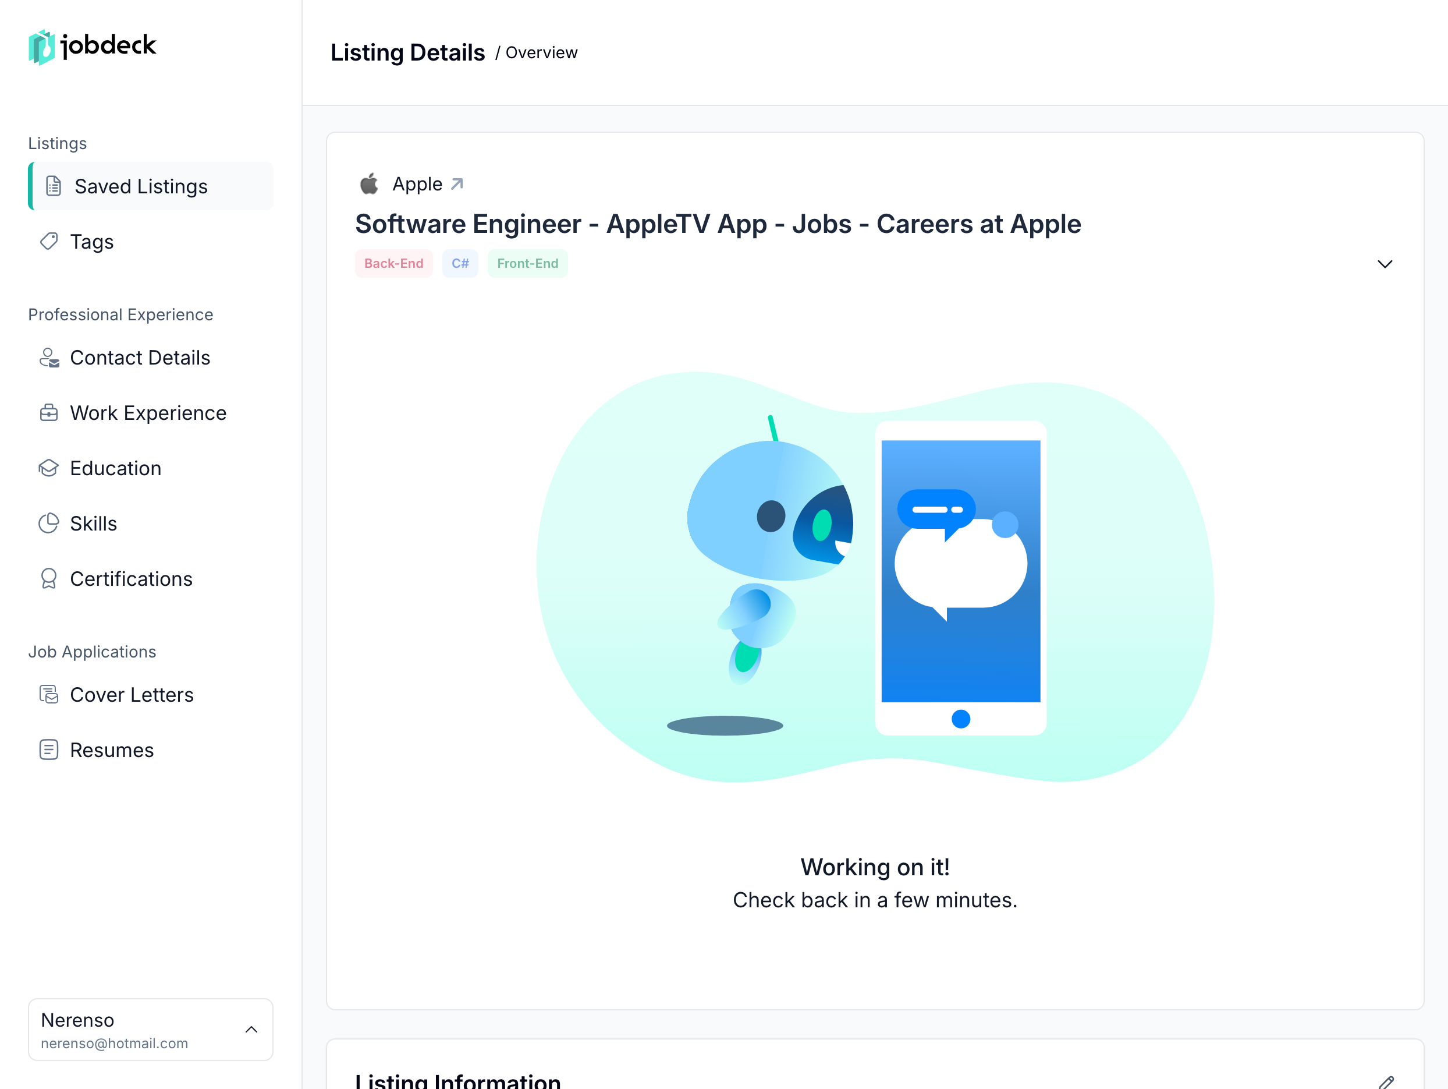Screen dimensions: 1448x1089
Task: Click the robot and phone illustration
Action: tap(875, 577)
